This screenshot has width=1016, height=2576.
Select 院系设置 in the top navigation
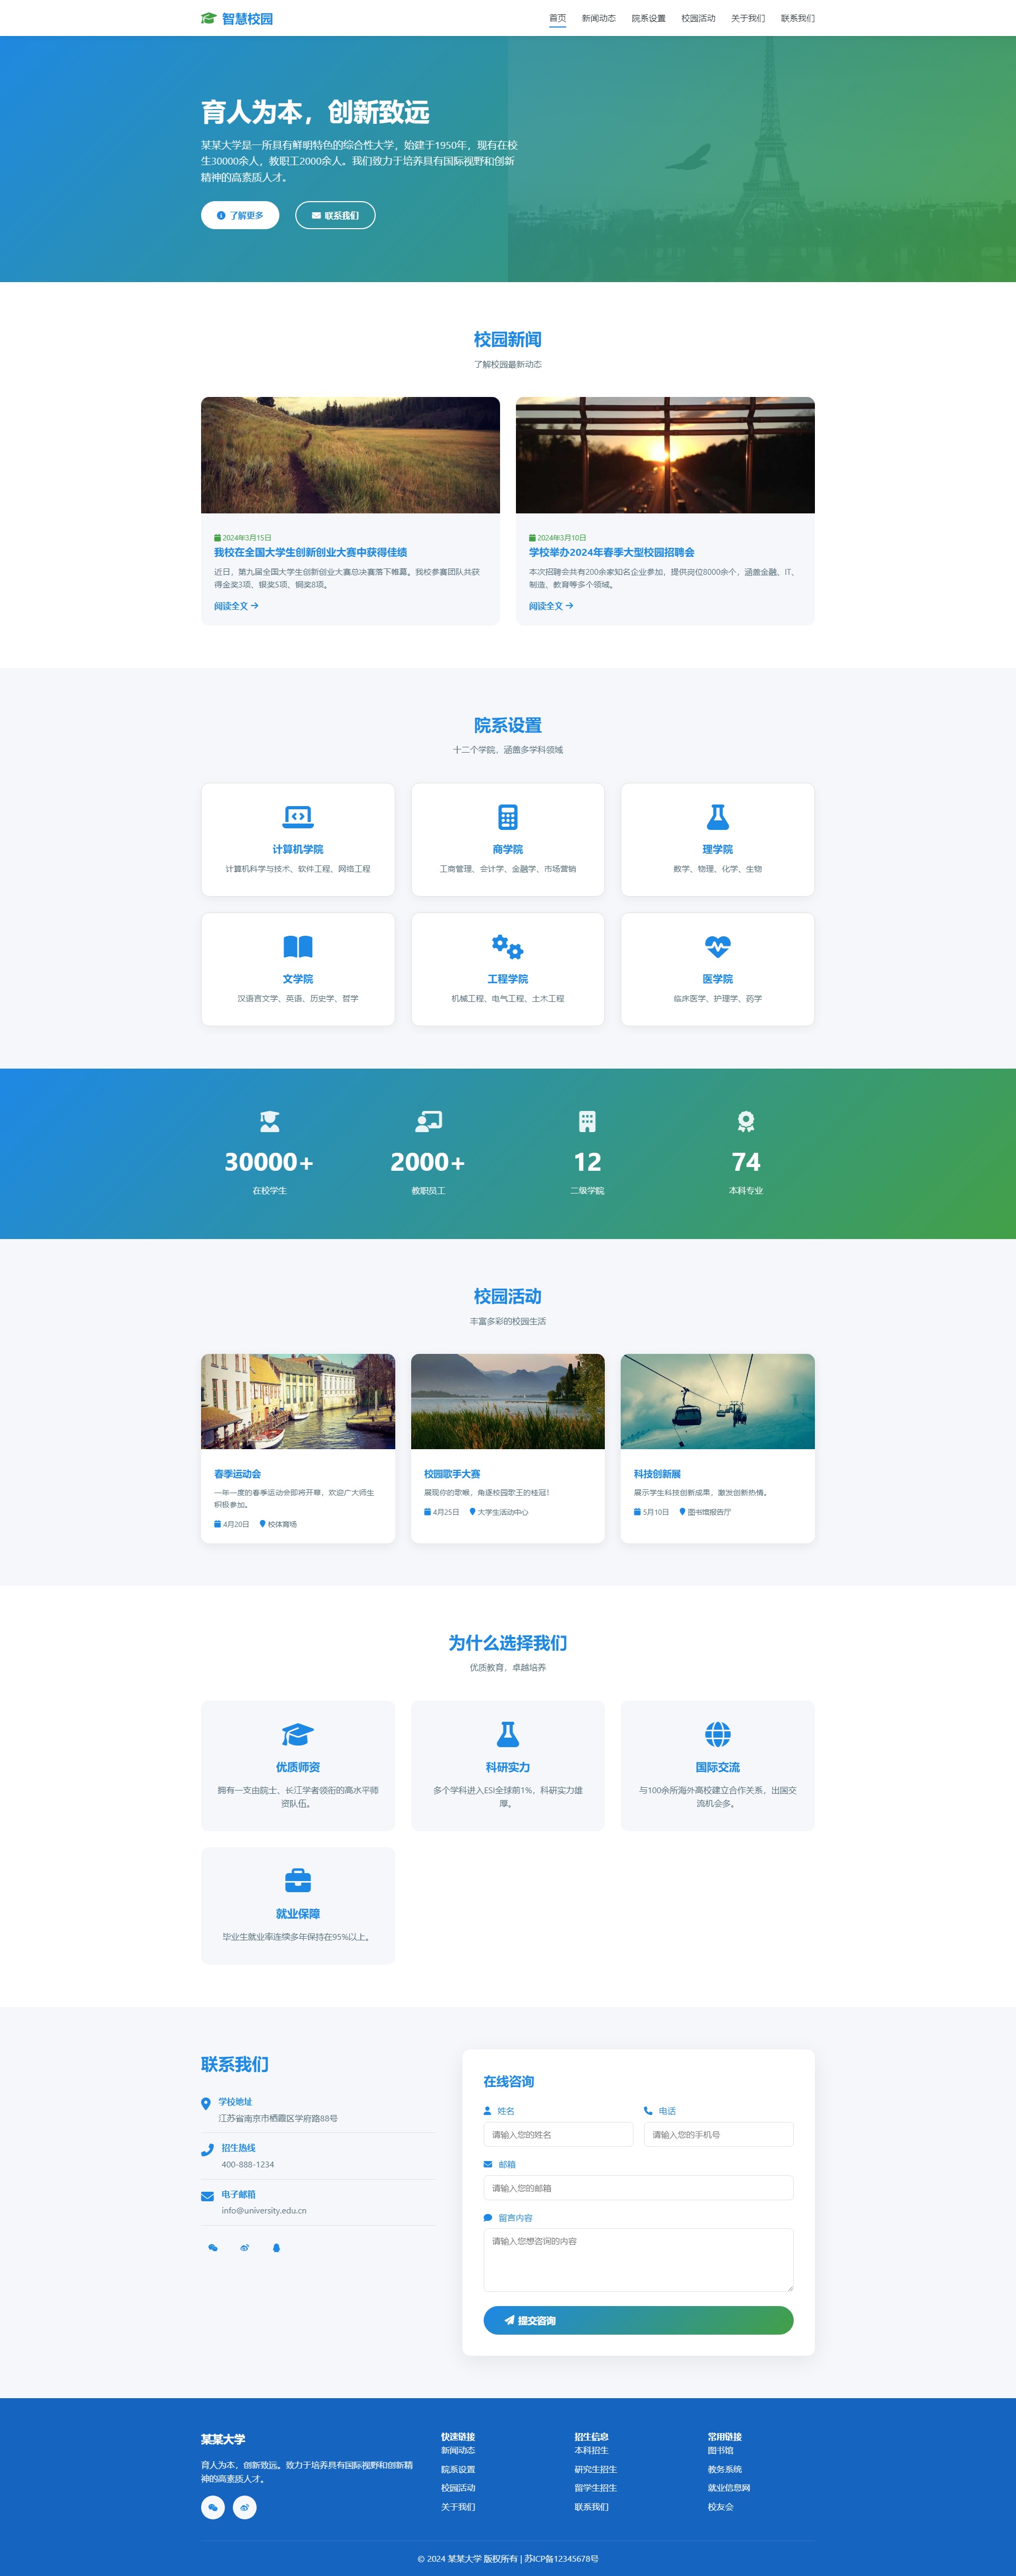(650, 18)
